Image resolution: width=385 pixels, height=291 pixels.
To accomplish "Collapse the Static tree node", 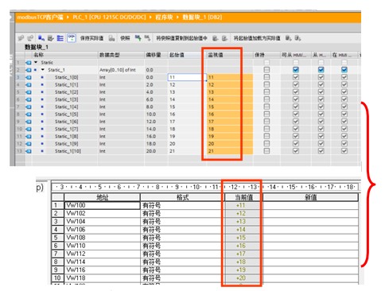I will point(36,63).
